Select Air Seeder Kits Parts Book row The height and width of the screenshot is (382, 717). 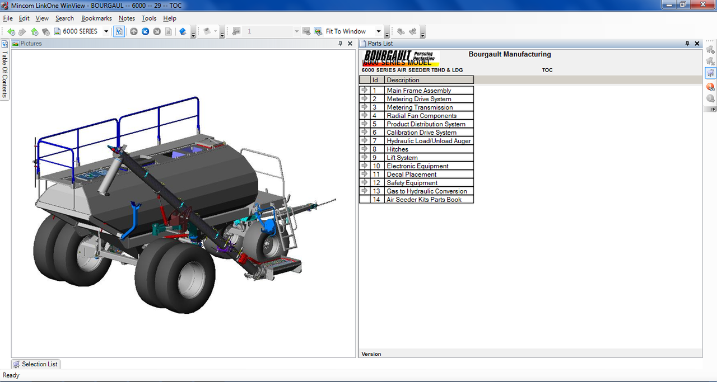[416, 199]
